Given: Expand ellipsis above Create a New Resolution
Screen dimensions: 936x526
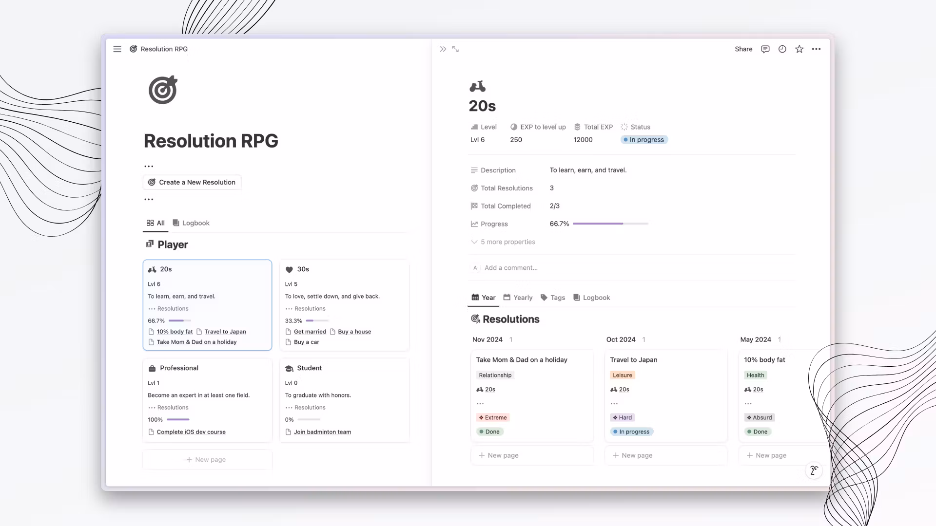Looking at the screenshot, I should 149,167.
